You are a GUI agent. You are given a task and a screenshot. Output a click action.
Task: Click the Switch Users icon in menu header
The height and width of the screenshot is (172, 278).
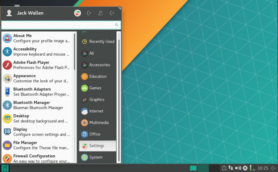[x=100, y=13]
